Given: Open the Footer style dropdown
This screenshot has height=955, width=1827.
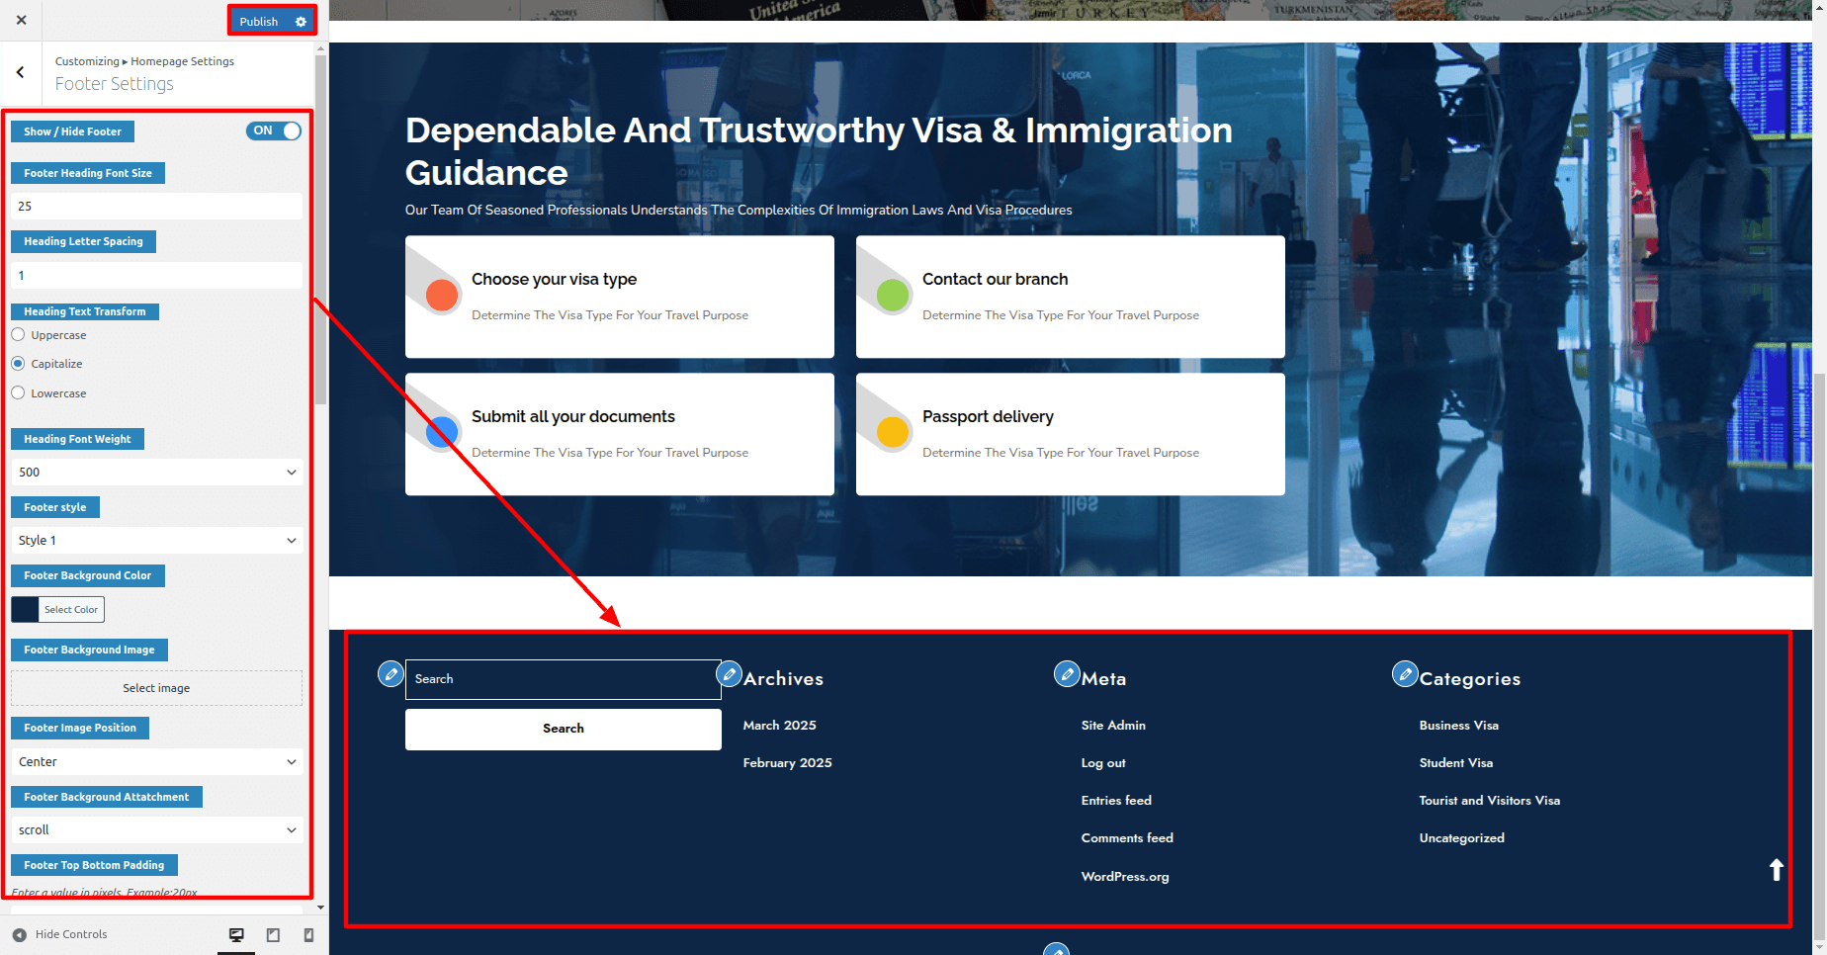Looking at the screenshot, I should pos(156,541).
